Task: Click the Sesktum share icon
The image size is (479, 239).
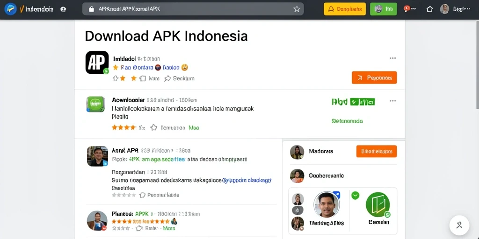Action: pyautogui.click(x=167, y=78)
